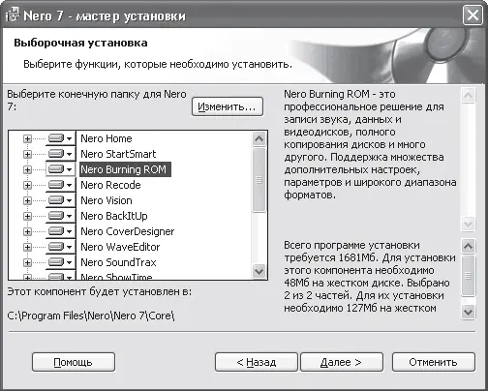Click the component list scrollbar thumb

(x=259, y=180)
